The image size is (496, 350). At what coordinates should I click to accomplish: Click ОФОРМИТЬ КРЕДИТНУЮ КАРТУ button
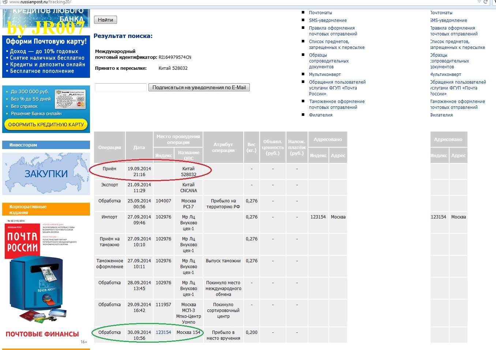click(46, 125)
